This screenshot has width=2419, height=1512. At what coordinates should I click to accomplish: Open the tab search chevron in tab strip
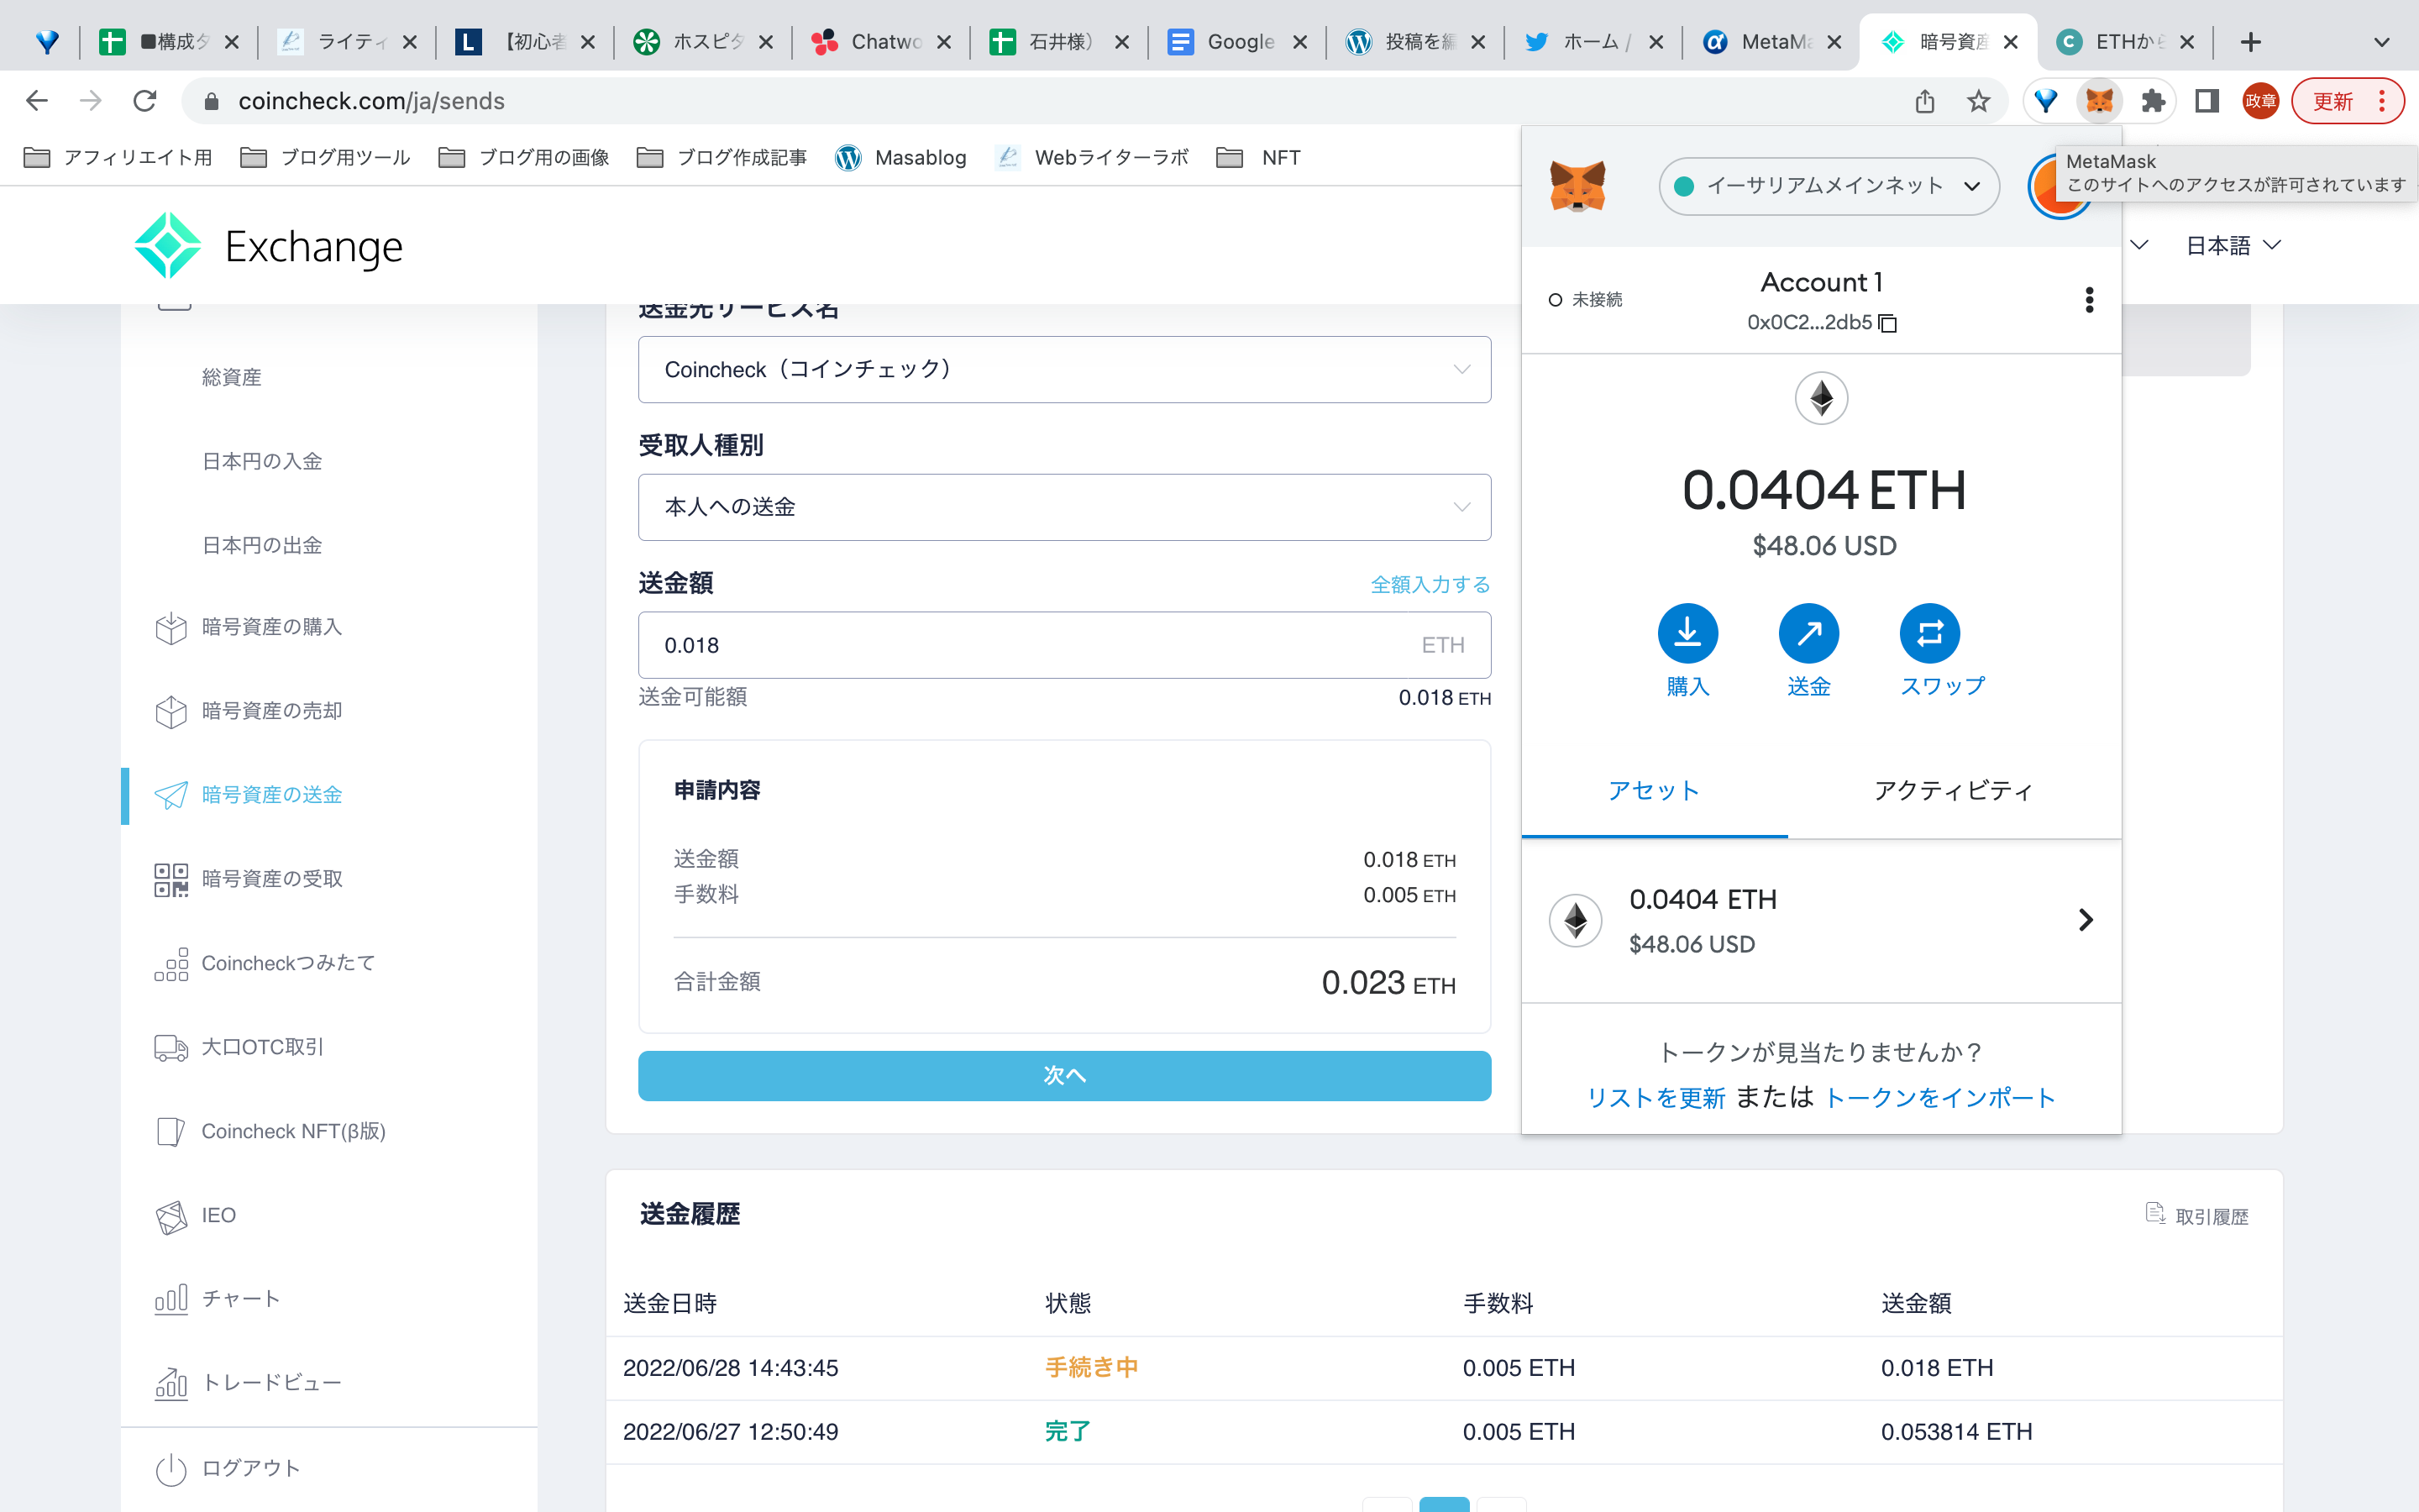point(2382,42)
